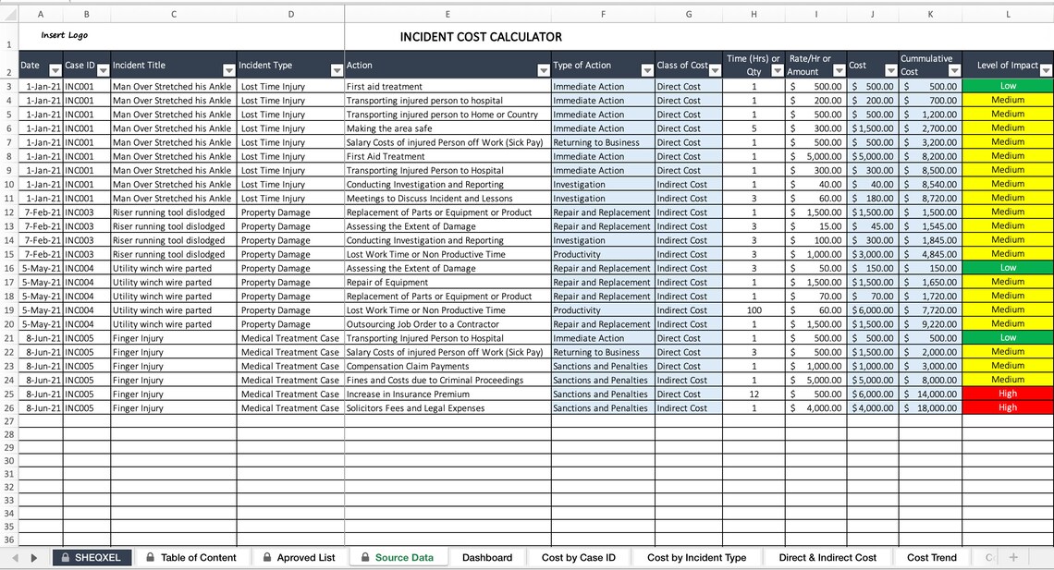Click the Select All corner above row headers
Viewport: 1054px width, 570px height.
(x=7, y=13)
